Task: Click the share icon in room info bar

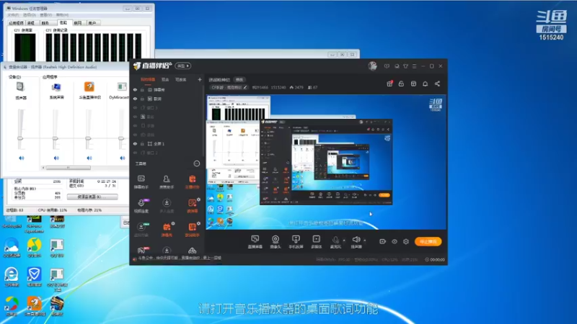Action: [x=437, y=84]
